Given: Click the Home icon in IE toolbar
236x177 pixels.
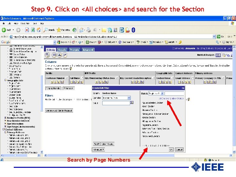Looking at the screenshot, I should 39,30.
